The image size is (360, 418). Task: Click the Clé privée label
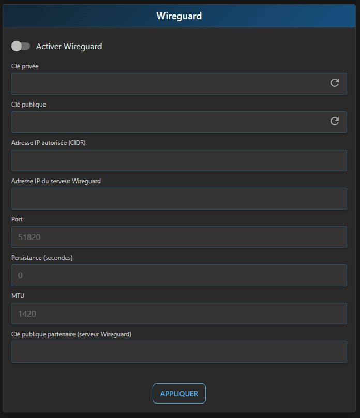click(x=25, y=66)
